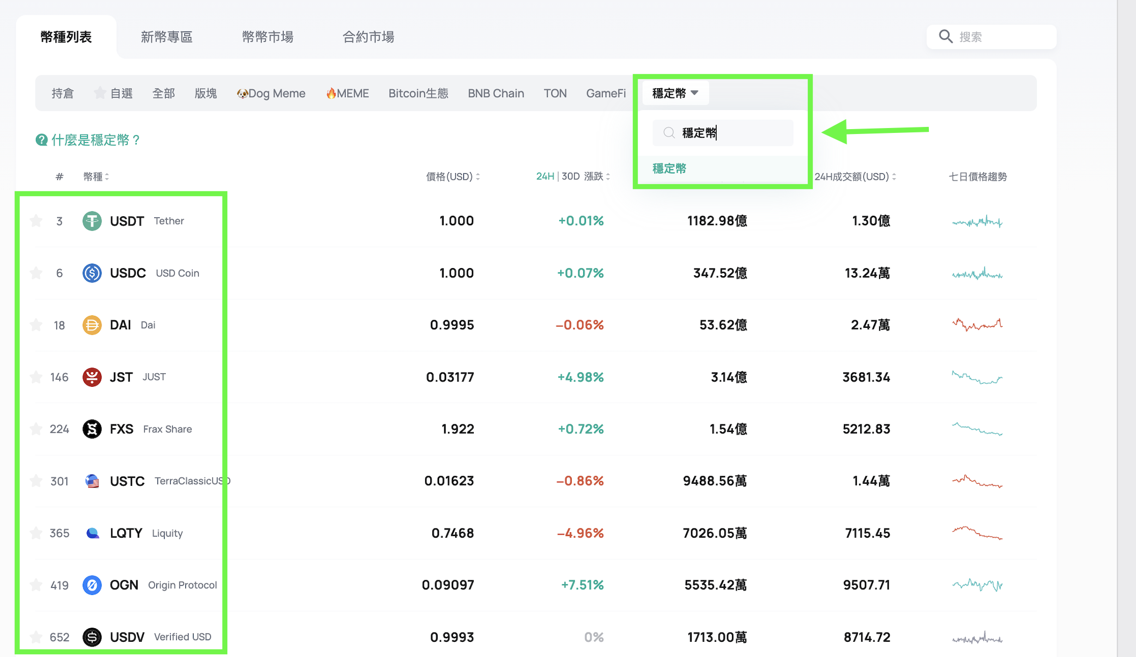Switch to 合約市場 tab

(368, 36)
